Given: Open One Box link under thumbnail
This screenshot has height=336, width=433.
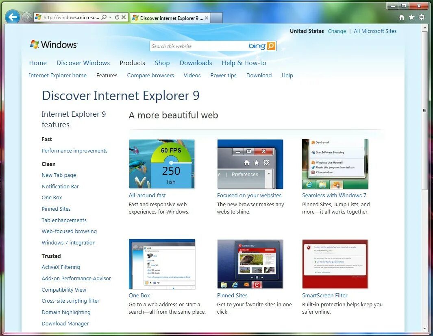Looking at the screenshot, I should pyautogui.click(x=139, y=295).
